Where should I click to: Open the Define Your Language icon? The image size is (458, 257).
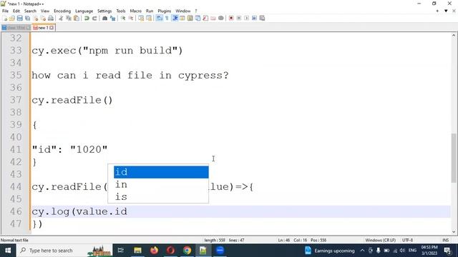click(182, 18)
